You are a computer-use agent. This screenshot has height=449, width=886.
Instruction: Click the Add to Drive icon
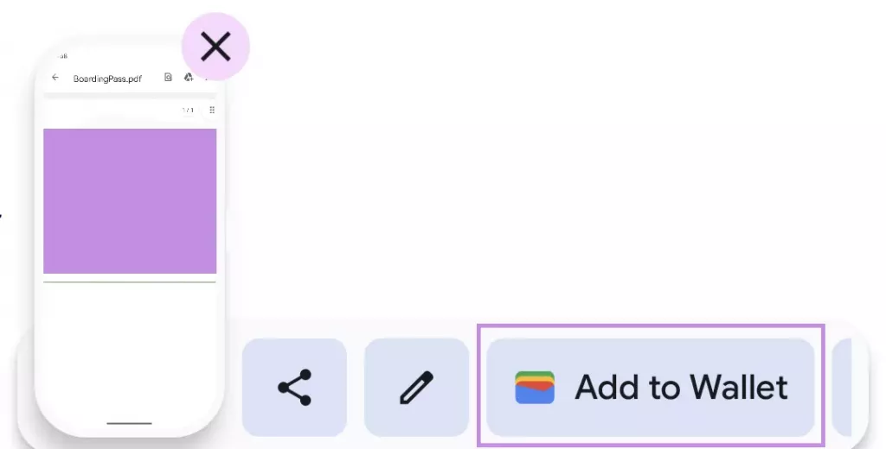[189, 77]
